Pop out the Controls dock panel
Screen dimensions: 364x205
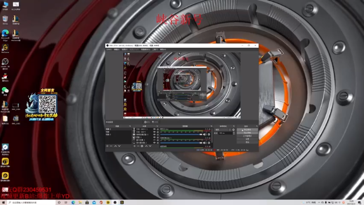[x=257, y=126]
